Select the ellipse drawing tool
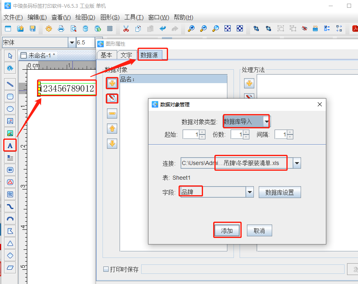 point(10,109)
